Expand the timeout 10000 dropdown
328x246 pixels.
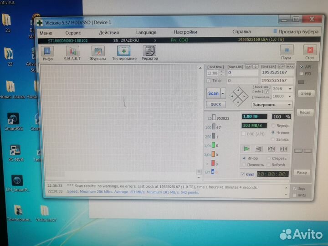click(x=290, y=96)
